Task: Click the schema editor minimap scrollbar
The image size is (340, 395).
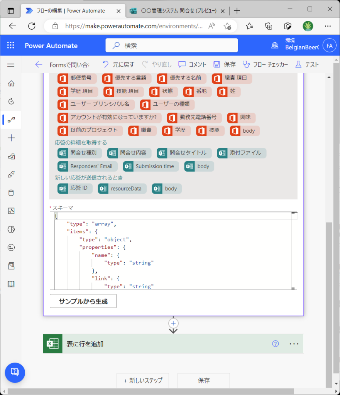Action: 294,251
